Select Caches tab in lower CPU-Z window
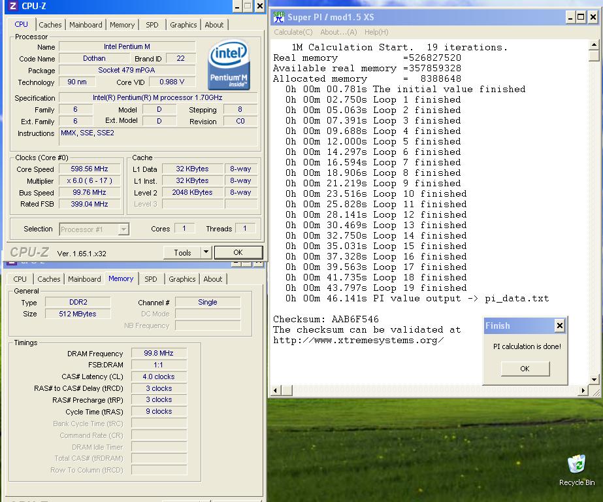 pyautogui.click(x=49, y=279)
